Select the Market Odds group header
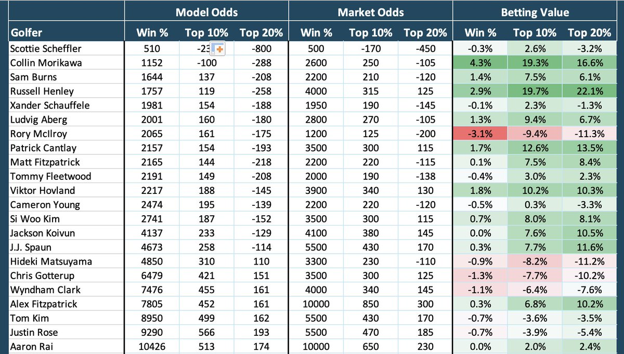The height and width of the screenshot is (354, 624). pyautogui.click(x=371, y=12)
